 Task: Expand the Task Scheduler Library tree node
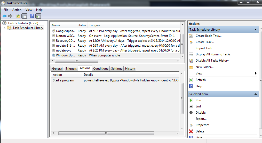point(5,28)
